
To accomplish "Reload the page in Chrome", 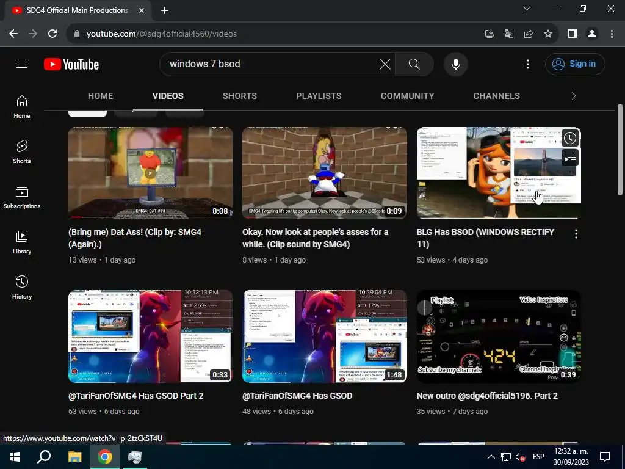I will [x=52, y=34].
